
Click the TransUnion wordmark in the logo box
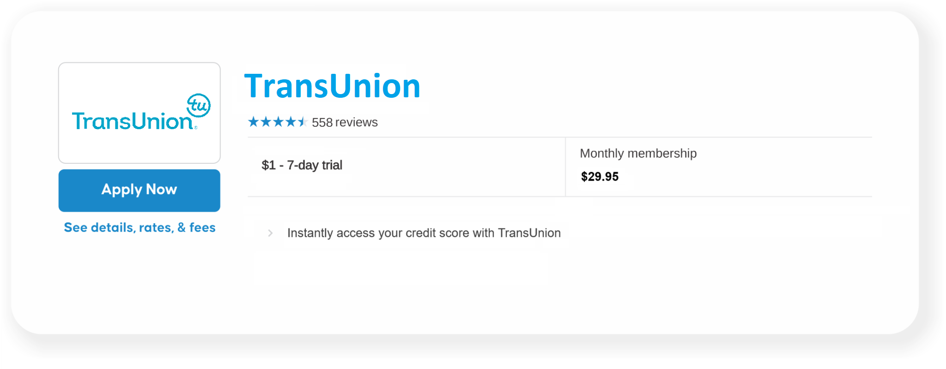132,120
